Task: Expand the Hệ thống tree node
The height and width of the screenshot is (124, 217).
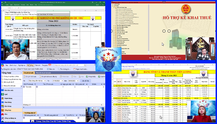Action: 113,4
